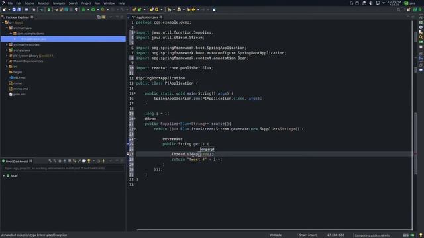Screen dimensions: 424x238
Task: Click the Open Type toolbar icon
Action: [152, 9]
